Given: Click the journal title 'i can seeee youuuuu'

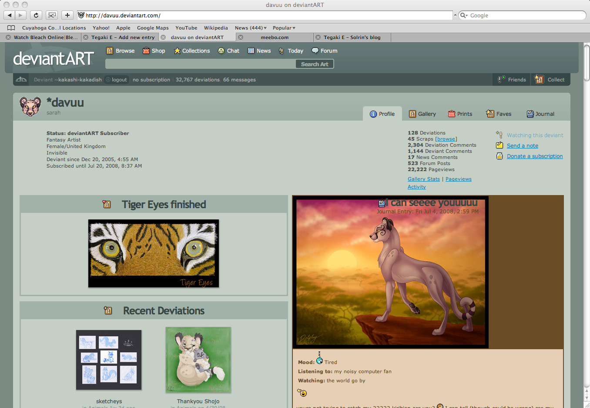Looking at the screenshot, I should tap(432, 202).
